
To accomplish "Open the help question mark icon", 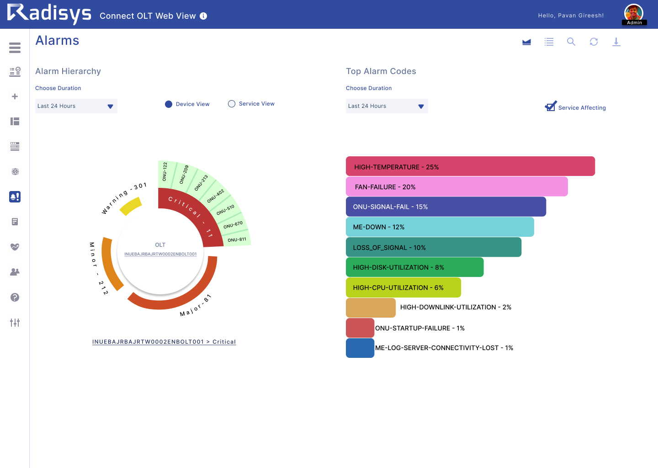I will (x=15, y=297).
